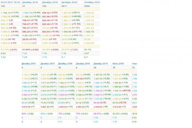Click the percentage 52.07% (-1.21)
This screenshot has width=192, height=128.
click(x=70, y=49)
